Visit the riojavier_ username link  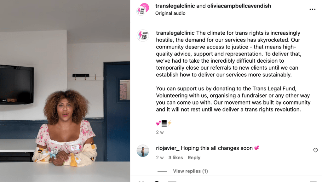coord(168,148)
